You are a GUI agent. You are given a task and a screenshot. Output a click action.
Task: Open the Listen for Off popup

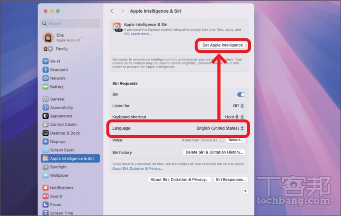239,106
